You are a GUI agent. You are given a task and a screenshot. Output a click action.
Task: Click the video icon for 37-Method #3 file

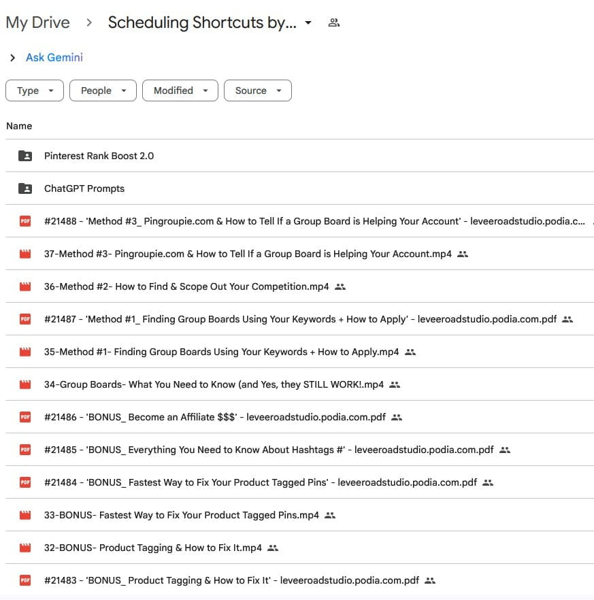pyautogui.click(x=25, y=254)
